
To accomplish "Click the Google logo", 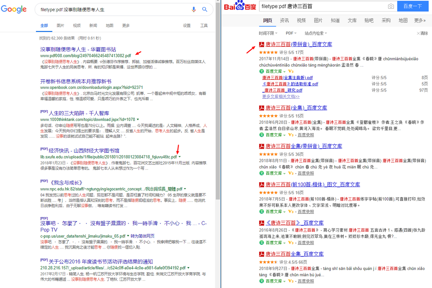I will tap(14, 9).
